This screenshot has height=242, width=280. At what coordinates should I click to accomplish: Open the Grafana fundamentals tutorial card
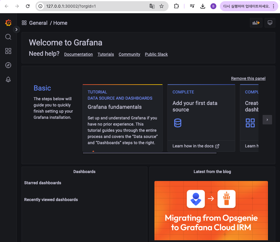123,118
